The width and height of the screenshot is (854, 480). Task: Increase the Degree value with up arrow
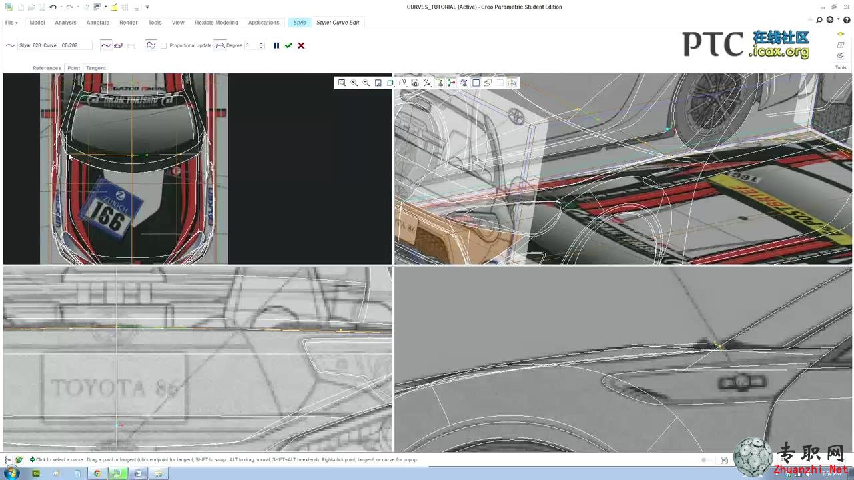pyautogui.click(x=261, y=43)
